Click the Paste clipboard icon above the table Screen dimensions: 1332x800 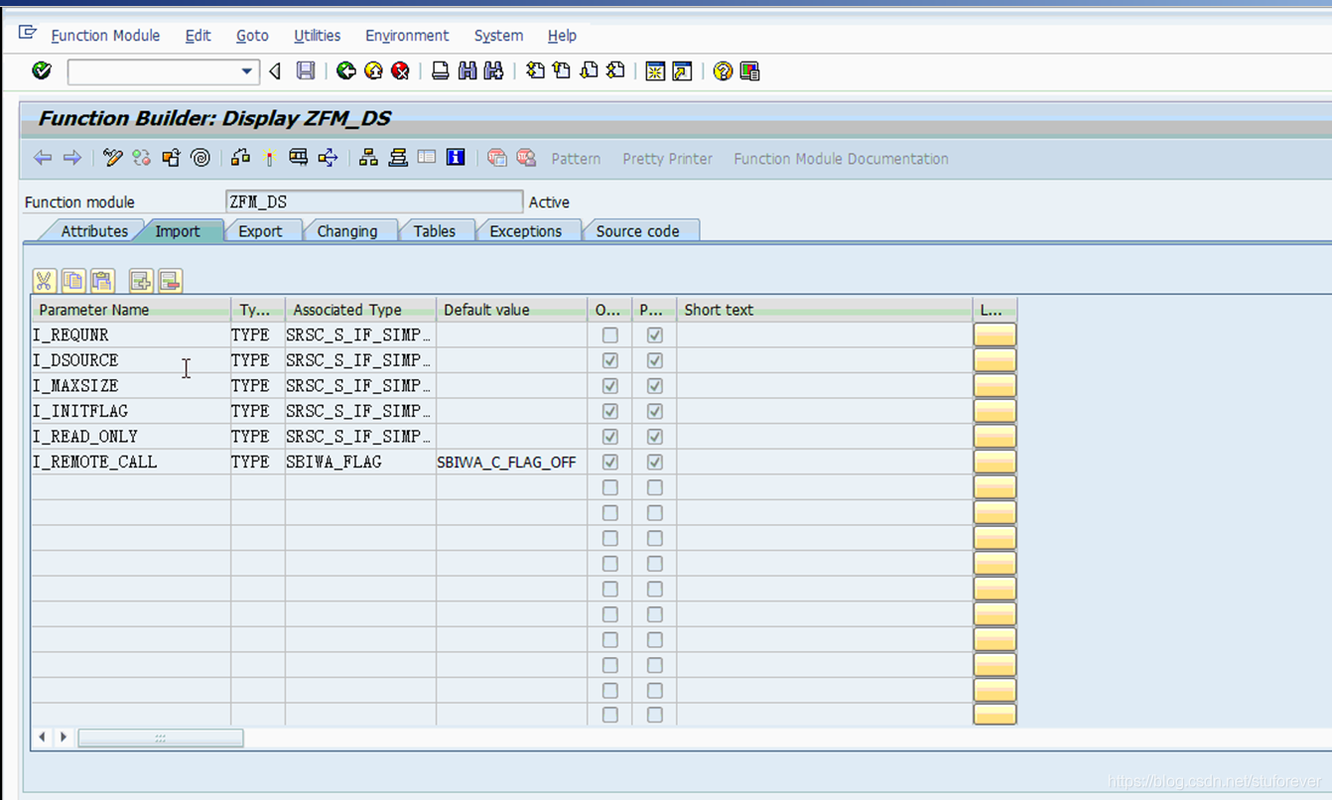pos(102,281)
